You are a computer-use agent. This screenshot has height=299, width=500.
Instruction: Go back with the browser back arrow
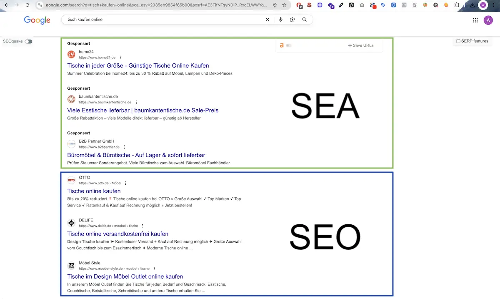(6, 5)
